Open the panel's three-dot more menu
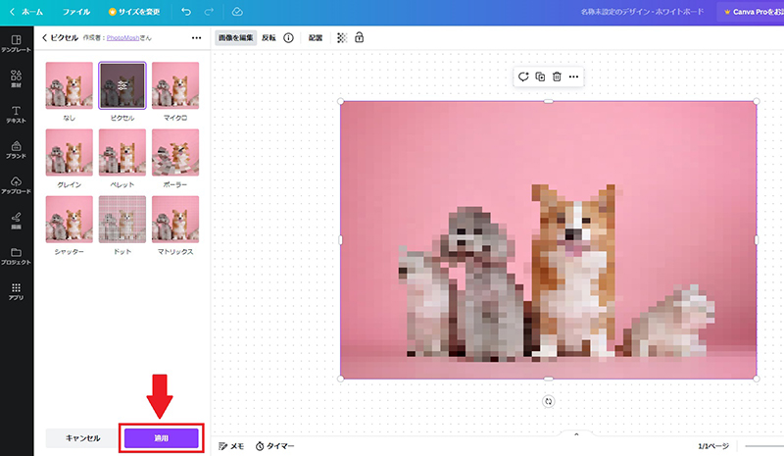Image resolution: width=784 pixels, height=456 pixels. point(197,38)
